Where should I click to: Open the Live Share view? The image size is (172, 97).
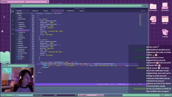(13, 34)
